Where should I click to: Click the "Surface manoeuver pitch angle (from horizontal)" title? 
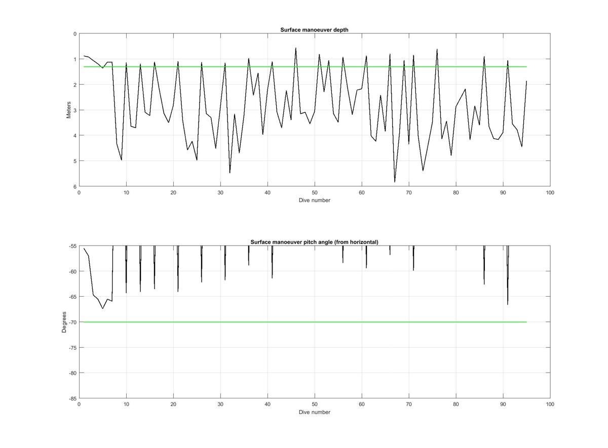click(314, 242)
